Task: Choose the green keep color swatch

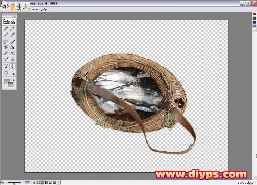Action: 7,82
